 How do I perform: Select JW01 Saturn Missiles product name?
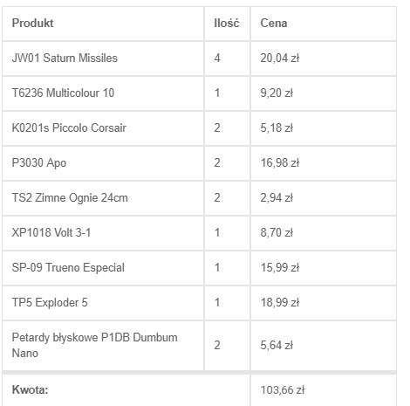pyautogui.click(x=65, y=58)
